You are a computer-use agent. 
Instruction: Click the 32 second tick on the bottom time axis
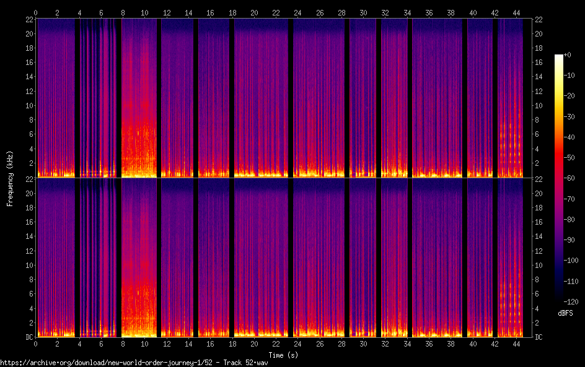click(x=385, y=343)
